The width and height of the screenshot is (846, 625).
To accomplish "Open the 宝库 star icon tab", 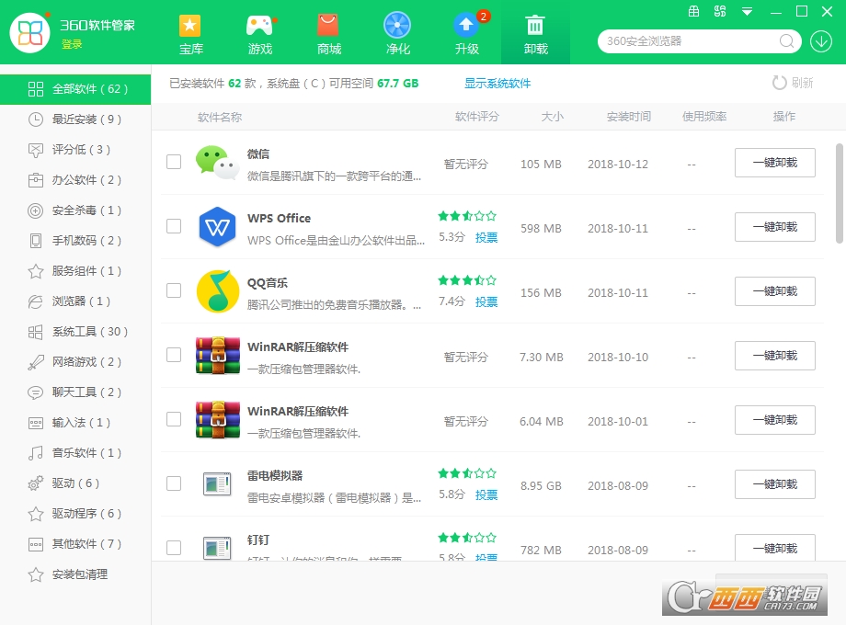I will (x=190, y=33).
